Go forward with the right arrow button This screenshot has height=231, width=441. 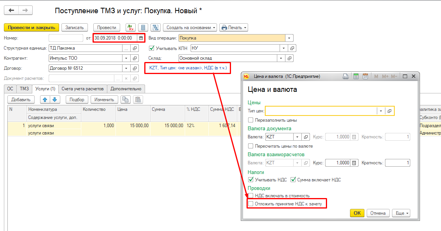(x=25, y=10)
